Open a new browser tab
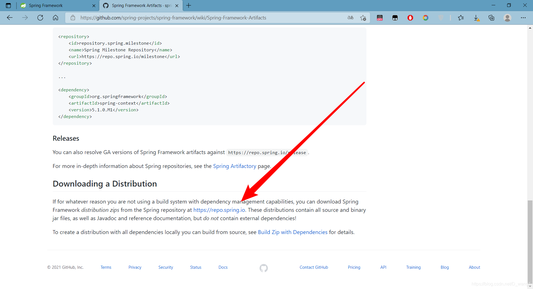Viewport: 533px width, 289px height. click(189, 6)
